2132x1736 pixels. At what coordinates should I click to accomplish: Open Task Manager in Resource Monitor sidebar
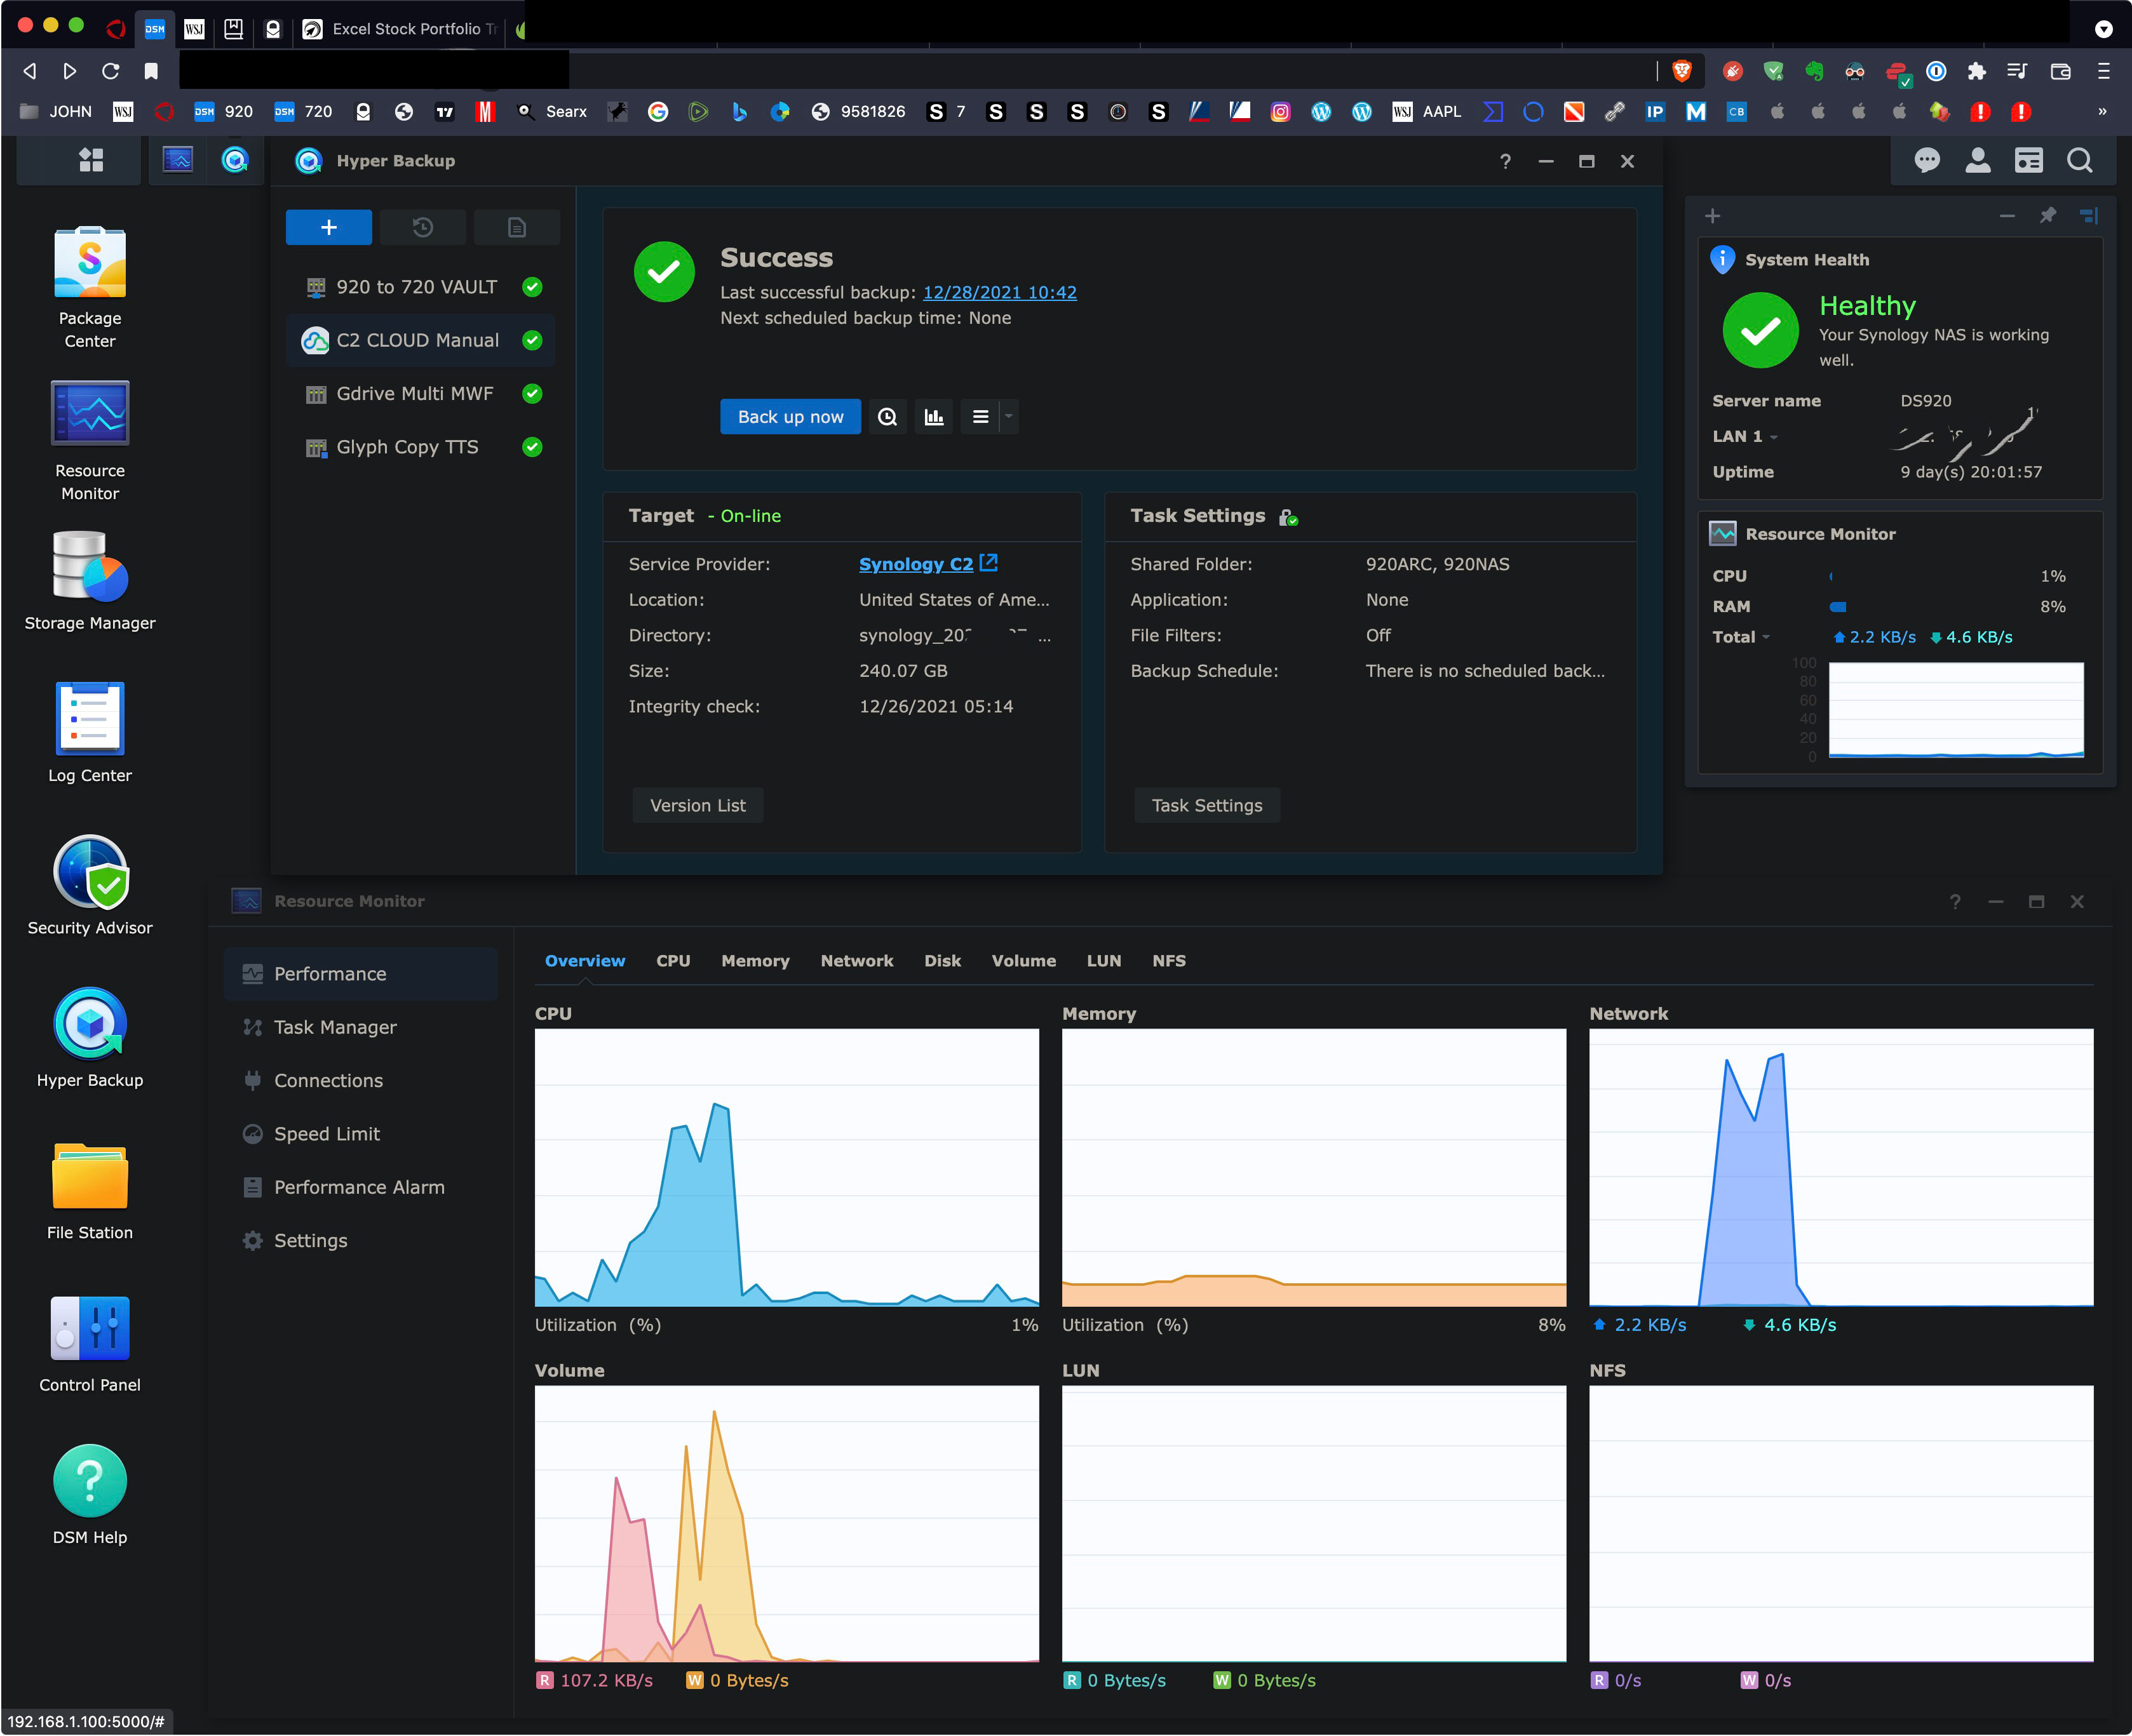(x=334, y=1027)
